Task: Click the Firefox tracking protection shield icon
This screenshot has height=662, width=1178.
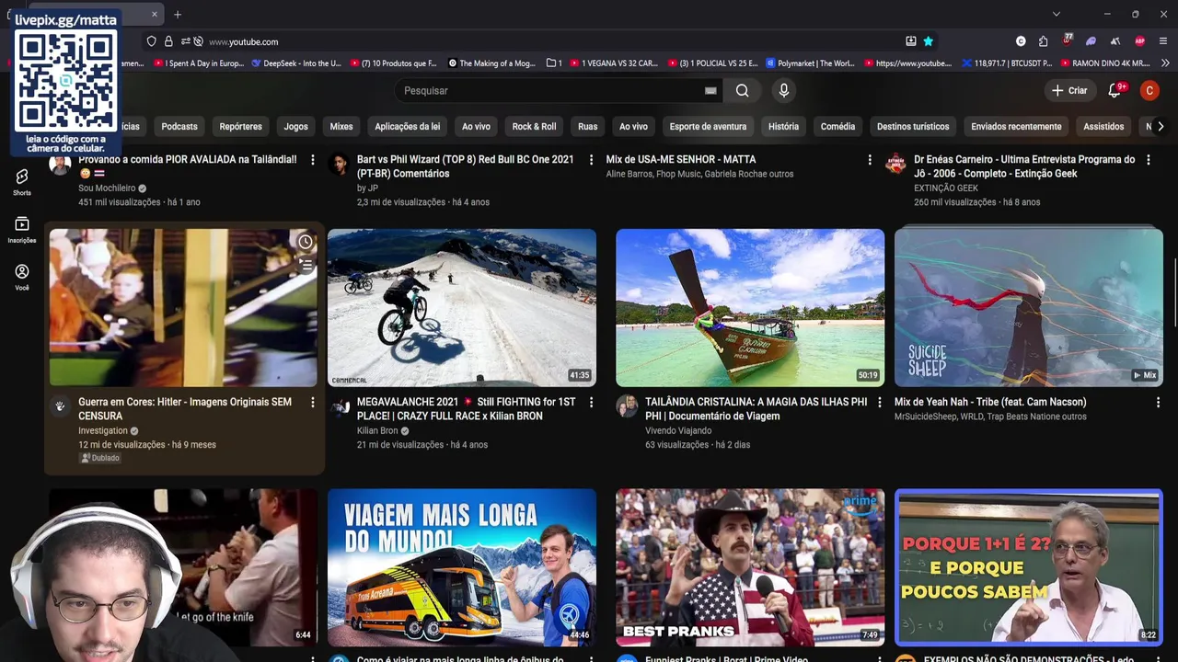Action: [152, 41]
